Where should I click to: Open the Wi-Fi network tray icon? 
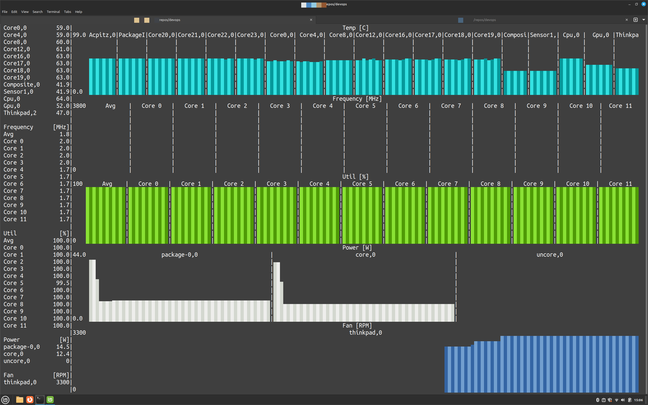click(616, 400)
